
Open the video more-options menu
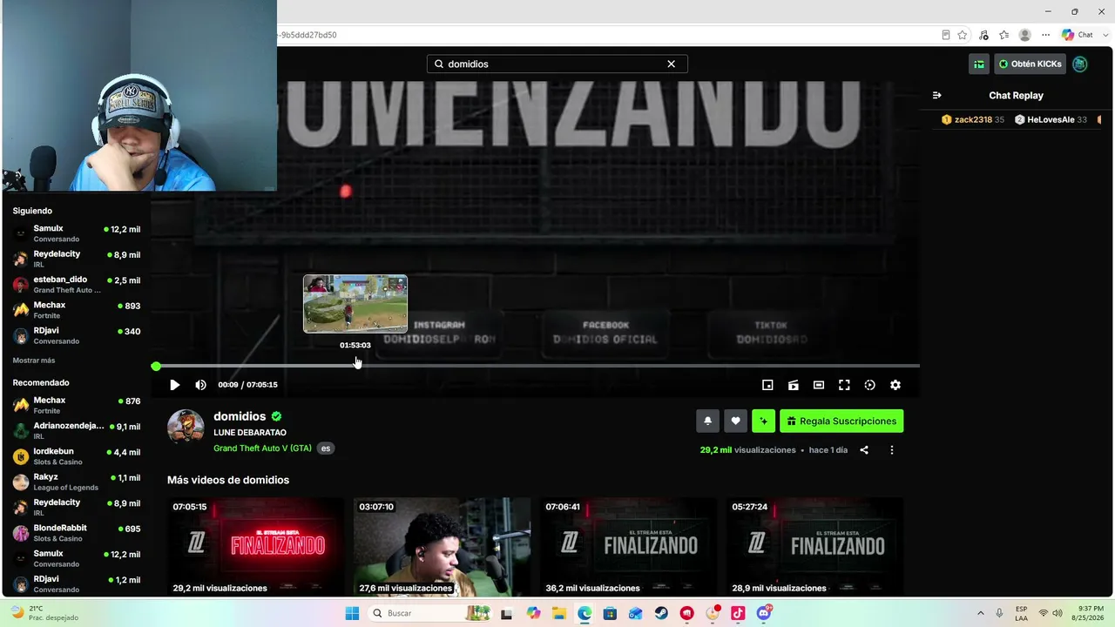tap(891, 450)
